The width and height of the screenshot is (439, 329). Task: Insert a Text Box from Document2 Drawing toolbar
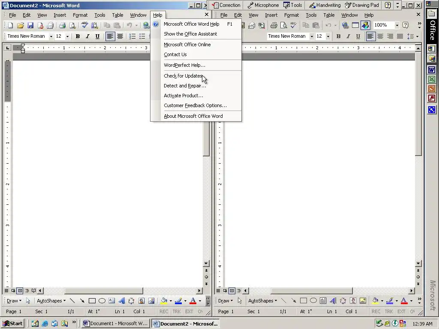112,301
